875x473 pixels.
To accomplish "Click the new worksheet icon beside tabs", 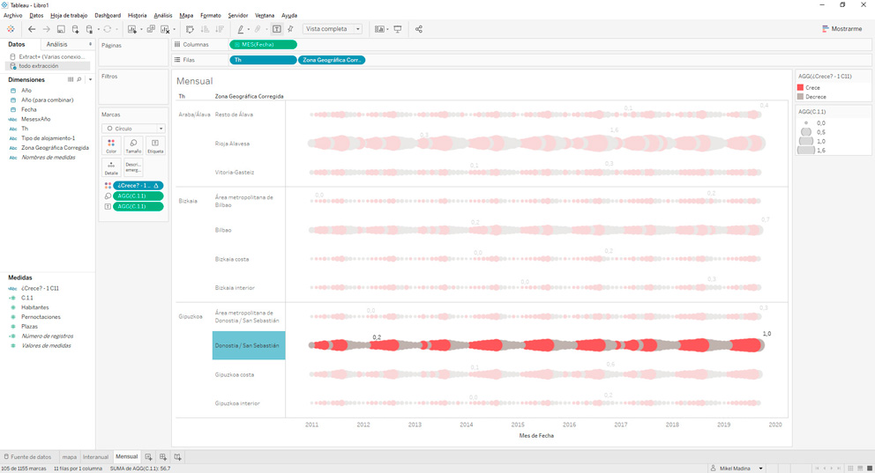I will 148,457.
